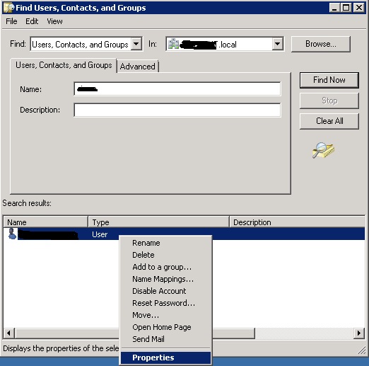369x366 pixels.
Task: Click the domain building icon in In field
Action: tap(174, 44)
